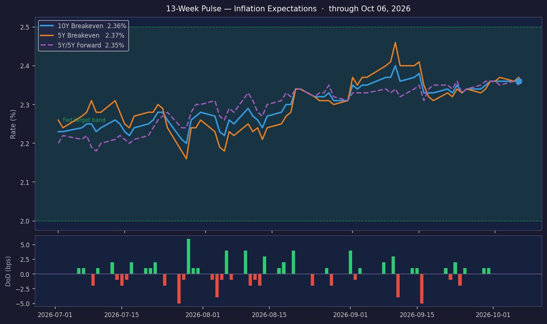This screenshot has width=547, height=324.
Task: Click the 2026-09-15 date label
Action: pyautogui.click(x=417, y=314)
